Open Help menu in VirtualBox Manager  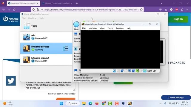click(x=42, y=18)
